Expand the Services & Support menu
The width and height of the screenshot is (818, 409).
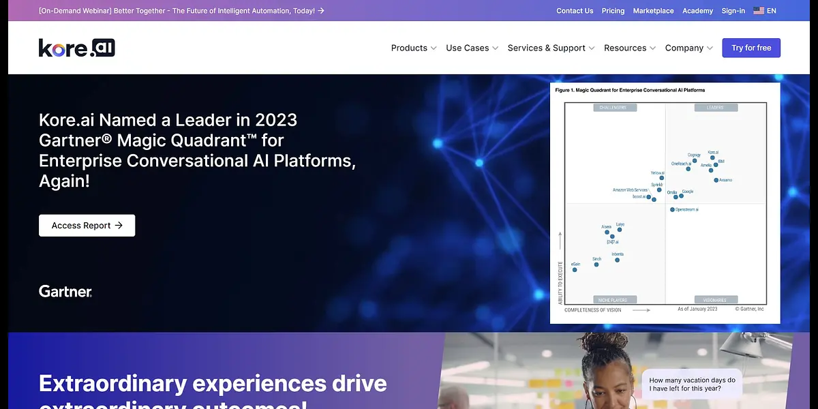pos(551,48)
